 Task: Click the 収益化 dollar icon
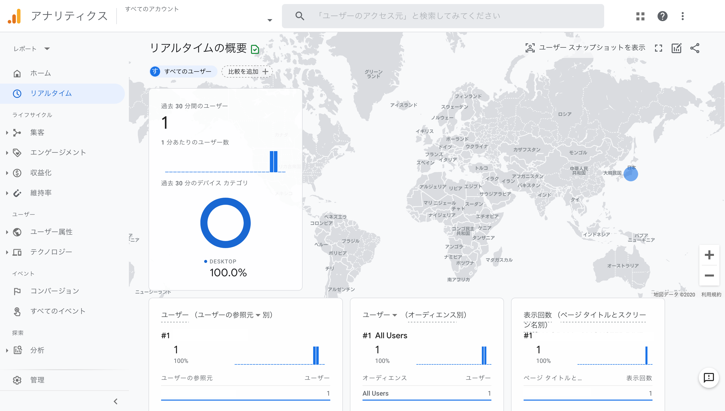point(17,173)
